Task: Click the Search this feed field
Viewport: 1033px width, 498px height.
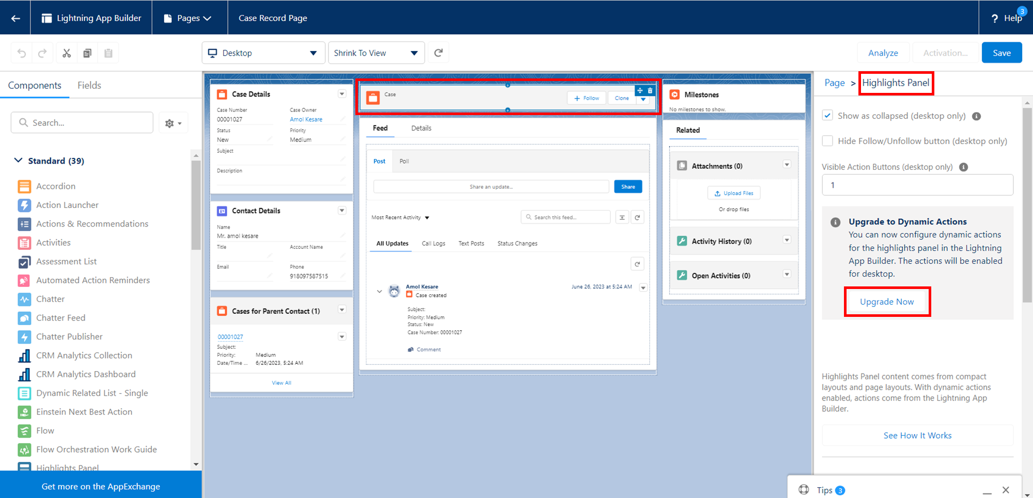Action: (566, 217)
